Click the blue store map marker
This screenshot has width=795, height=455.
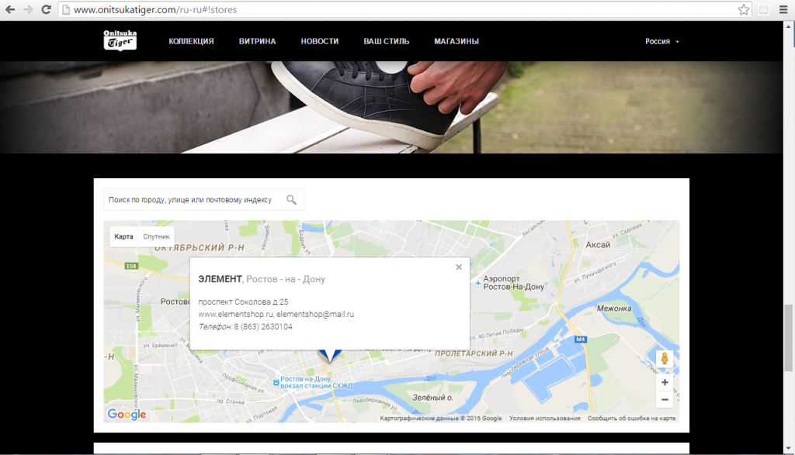point(330,356)
